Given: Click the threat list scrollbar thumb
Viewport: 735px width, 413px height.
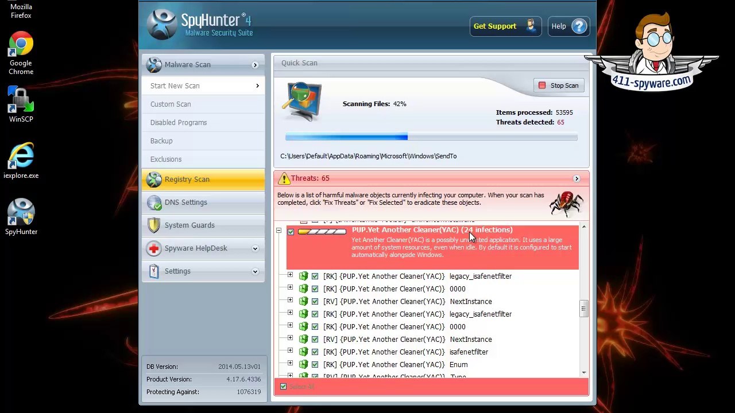Looking at the screenshot, I should click(x=583, y=309).
